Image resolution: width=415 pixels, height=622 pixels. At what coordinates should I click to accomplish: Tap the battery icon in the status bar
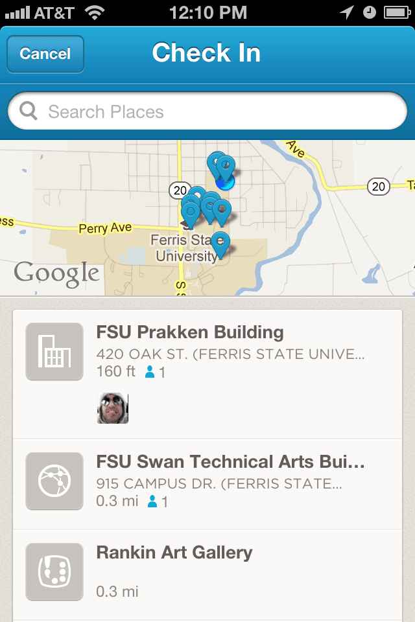(x=396, y=12)
